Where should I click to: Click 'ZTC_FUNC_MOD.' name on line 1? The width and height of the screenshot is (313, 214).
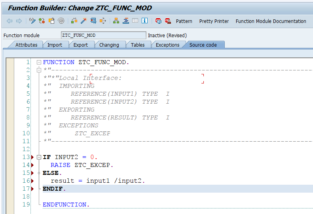(x=104, y=62)
